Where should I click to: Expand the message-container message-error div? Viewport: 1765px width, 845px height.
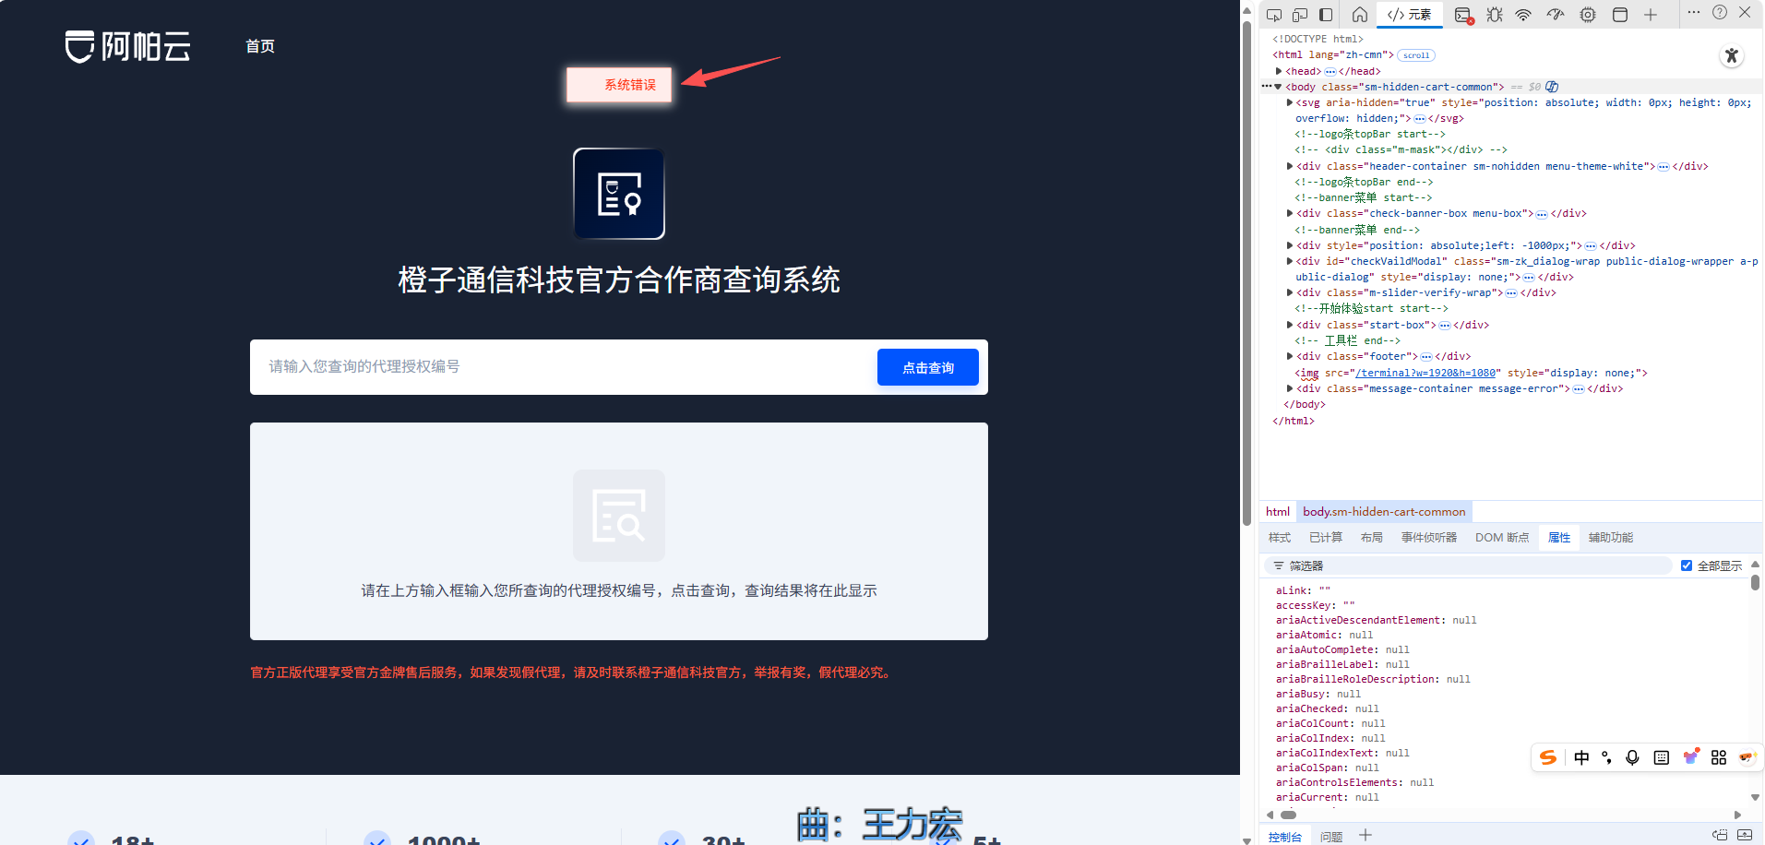[x=1290, y=388]
